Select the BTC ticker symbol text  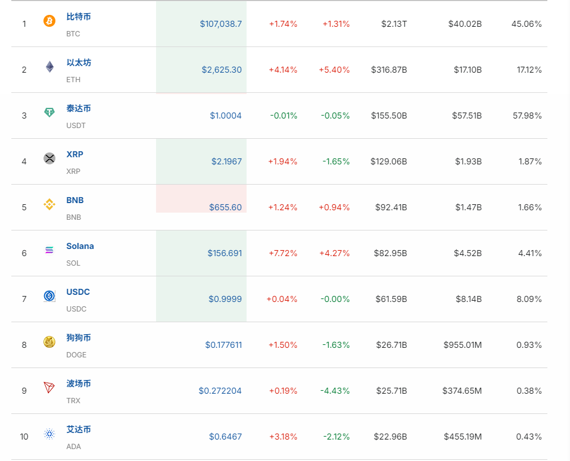(73, 34)
